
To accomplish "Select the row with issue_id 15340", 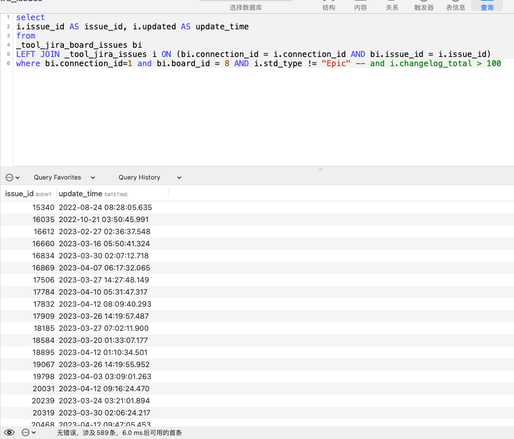I will point(257,207).
